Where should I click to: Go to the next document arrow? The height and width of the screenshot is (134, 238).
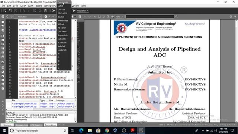[x=11, y=16]
